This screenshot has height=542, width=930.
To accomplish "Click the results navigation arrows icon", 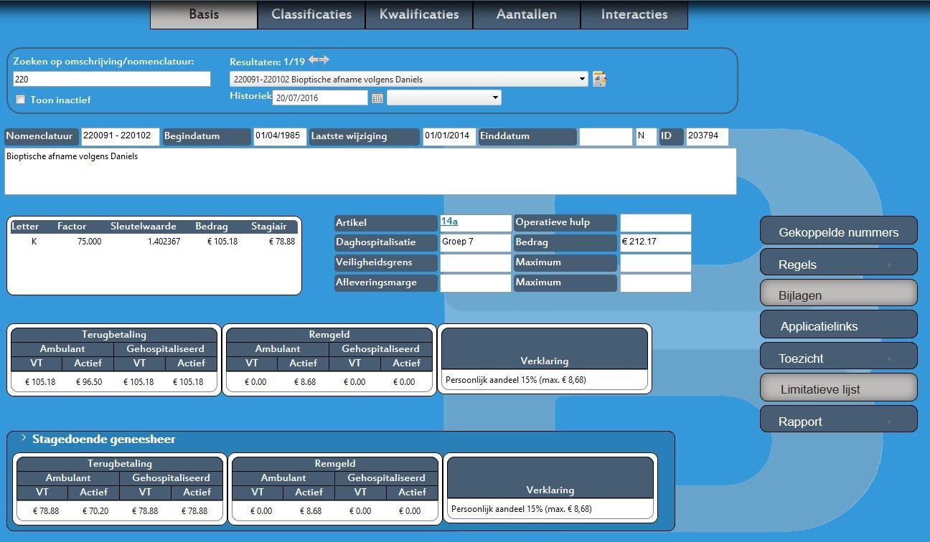I will [x=319, y=60].
